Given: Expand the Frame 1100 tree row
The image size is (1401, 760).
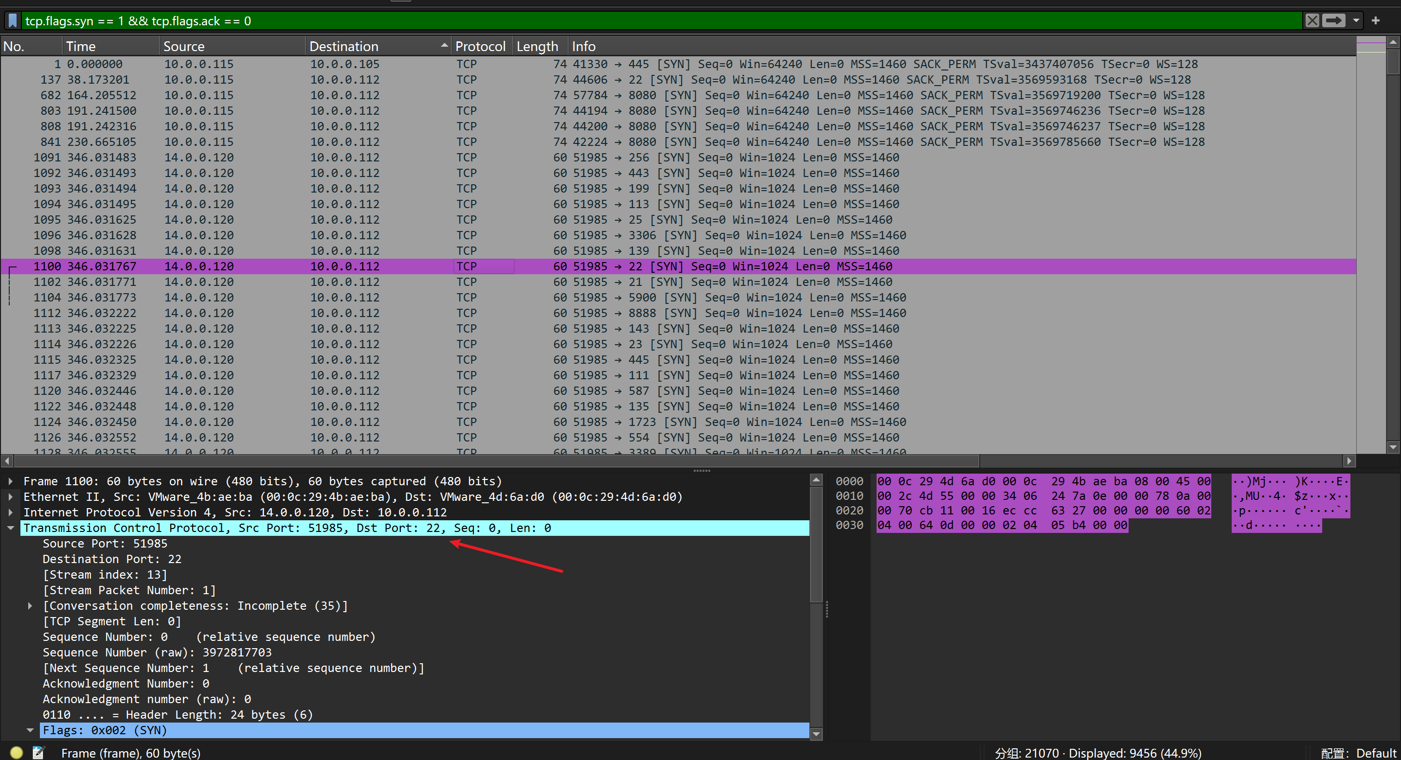Looking at the screenshot, I should [10, 481].
